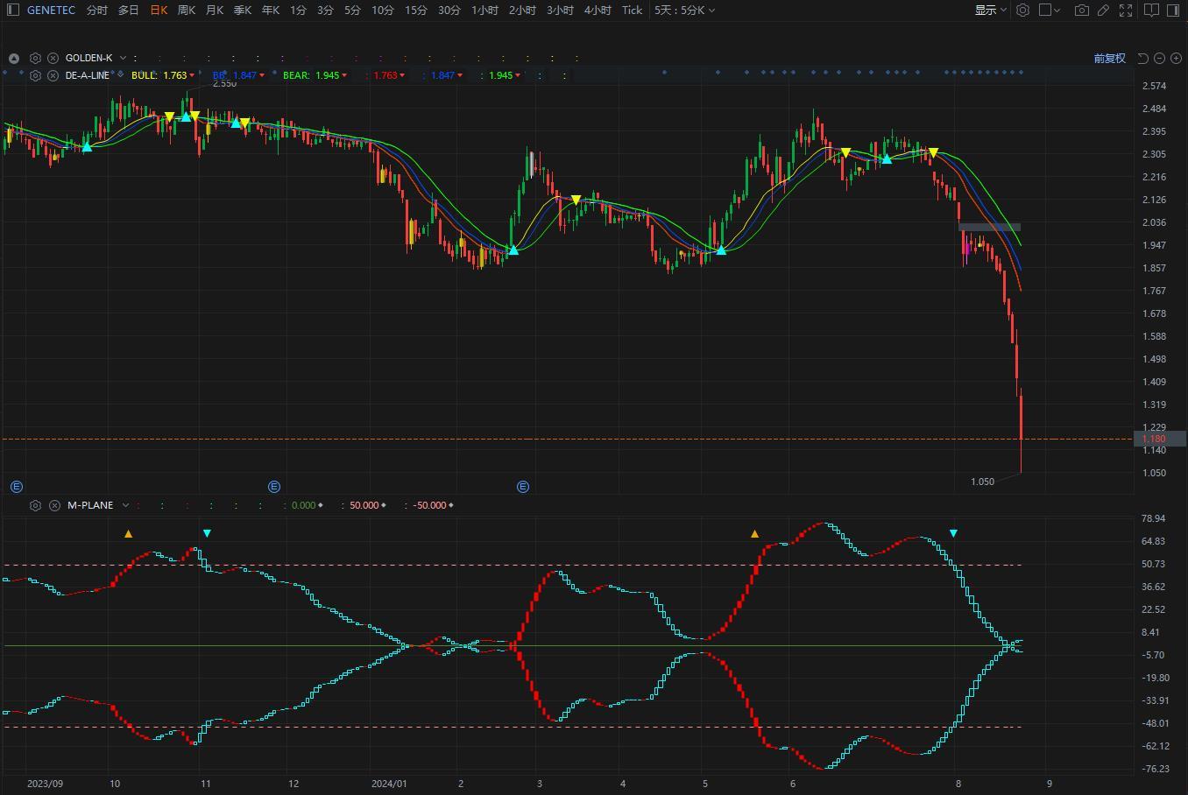The image size is (1188, 795).
Task: Select the 周K weekly candlestick tab
Action: click(x=187, y=10)
